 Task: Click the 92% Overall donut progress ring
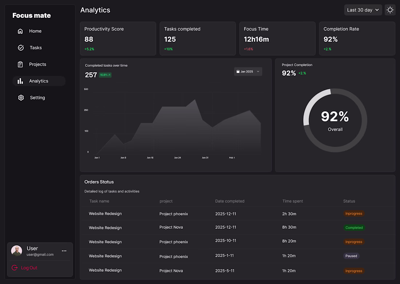[335, 120]
